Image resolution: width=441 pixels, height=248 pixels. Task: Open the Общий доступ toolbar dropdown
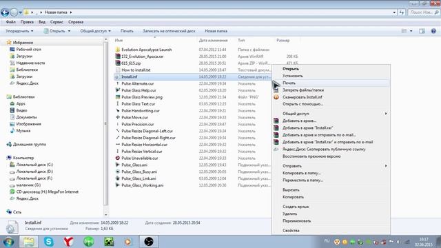point(95,31)
